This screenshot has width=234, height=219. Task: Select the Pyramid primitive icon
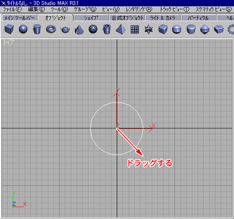(121, 29)
